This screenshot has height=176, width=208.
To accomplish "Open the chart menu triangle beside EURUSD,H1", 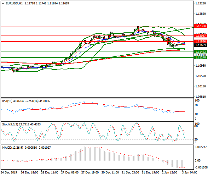I will click(x=3, y=3).
